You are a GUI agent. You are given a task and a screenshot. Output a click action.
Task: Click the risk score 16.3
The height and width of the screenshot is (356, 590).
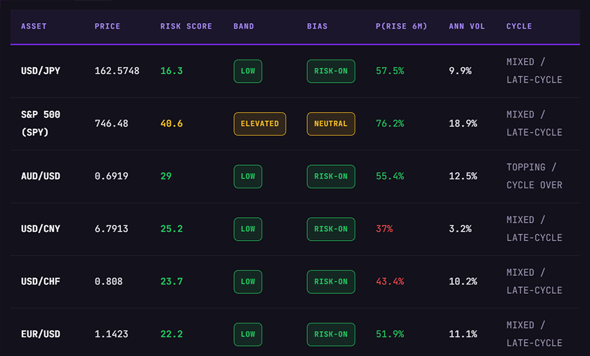172,71
